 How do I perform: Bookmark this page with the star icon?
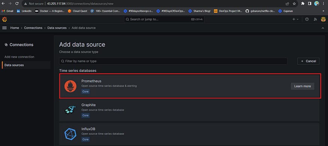coord(294,3)
